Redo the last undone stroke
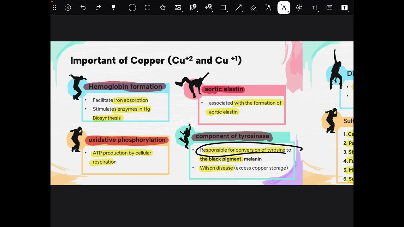The width and height of the screenshot is (404, 227). coord(98,8)
